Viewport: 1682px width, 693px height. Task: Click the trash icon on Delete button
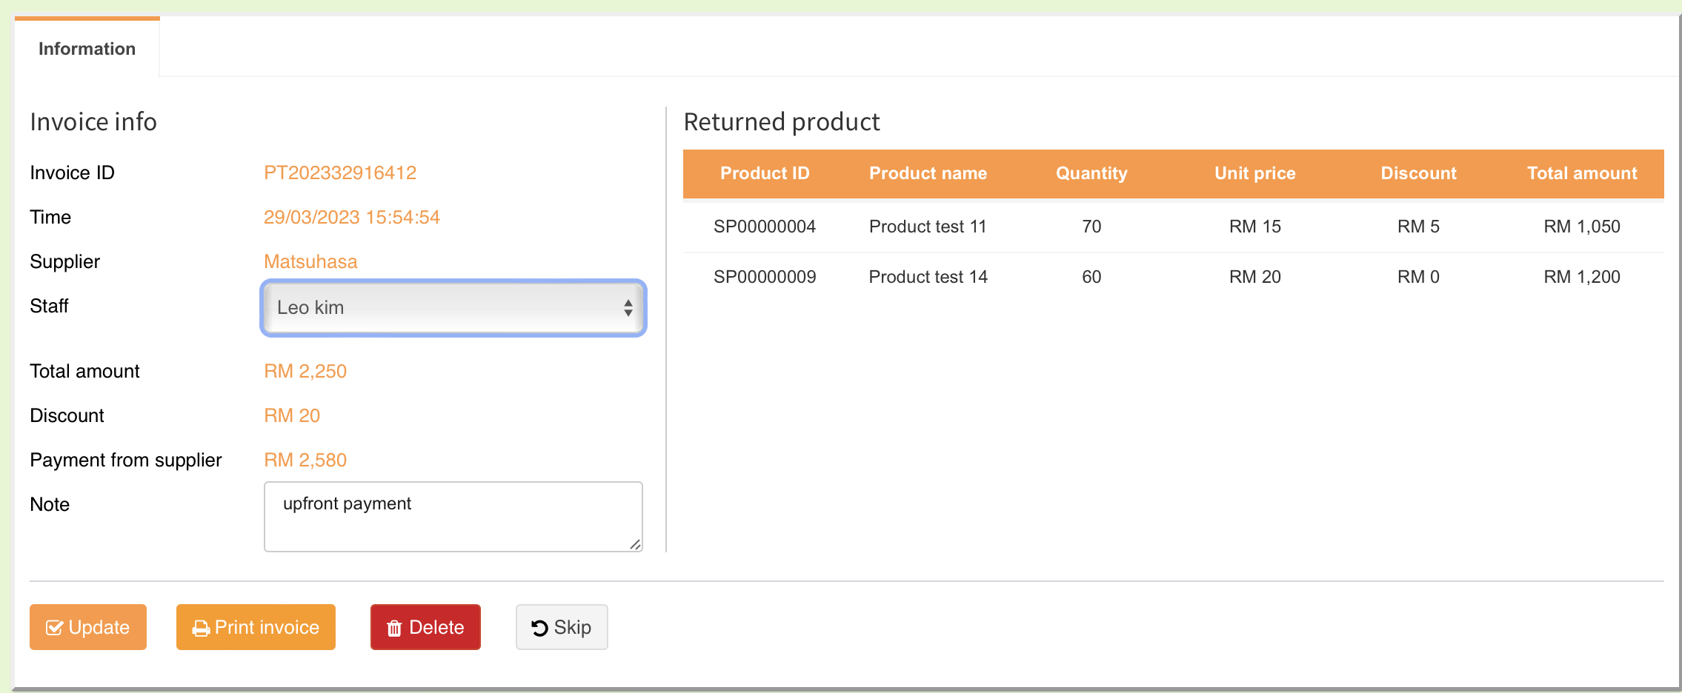pyautogui.click(x=394, y=629)
